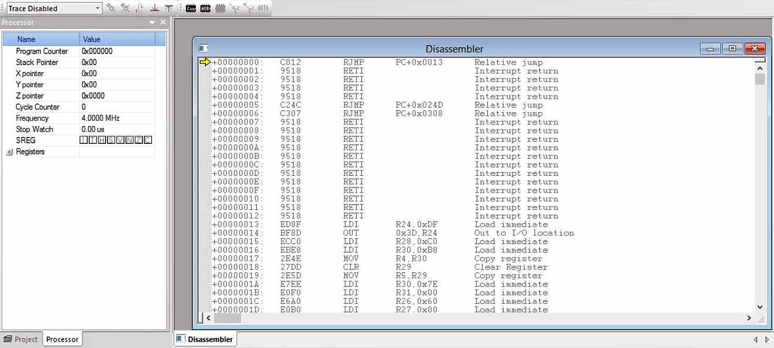Toggle the H flag in SREG
This screenshot has width=774, height=348.
[x=102, y=140]
